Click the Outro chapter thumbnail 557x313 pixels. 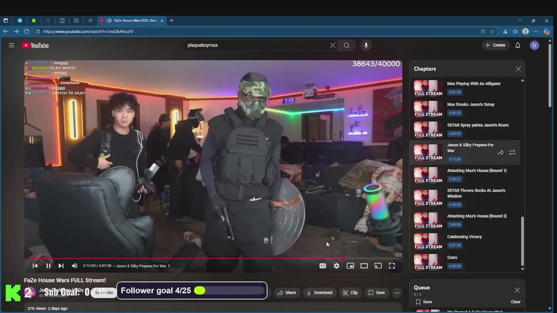click(x=428, y=262)
